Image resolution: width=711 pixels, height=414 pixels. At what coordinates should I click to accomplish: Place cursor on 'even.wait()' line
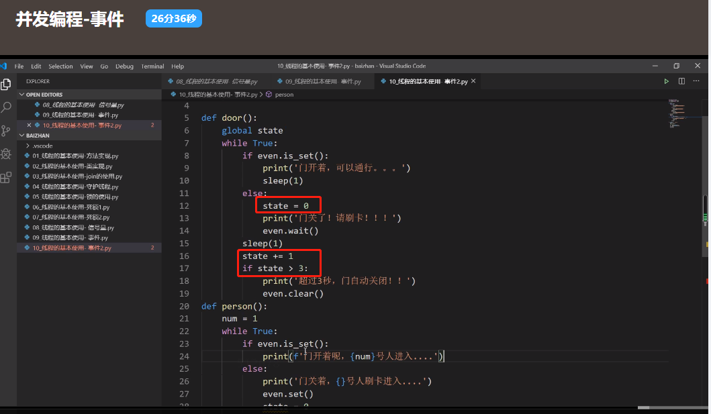[x=291, y=231]
